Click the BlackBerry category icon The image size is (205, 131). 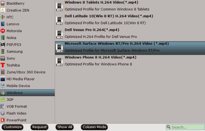coord(3,3)
